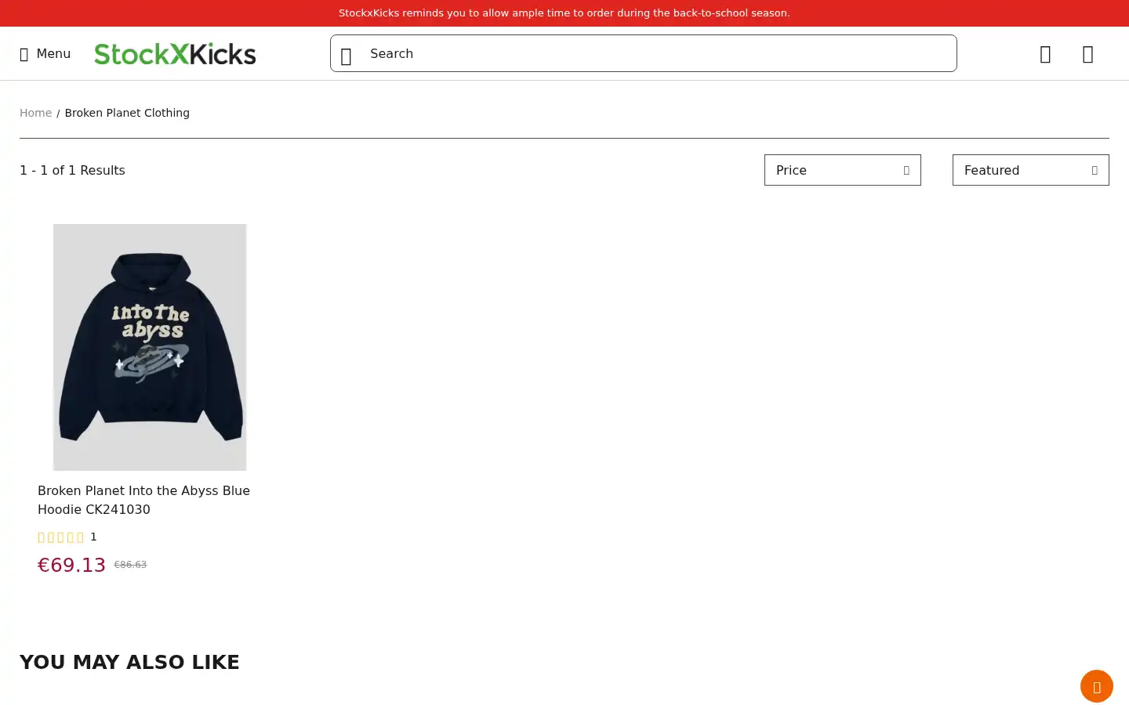
Task: Click the search magnifier icon
Action: pos(346,55)
